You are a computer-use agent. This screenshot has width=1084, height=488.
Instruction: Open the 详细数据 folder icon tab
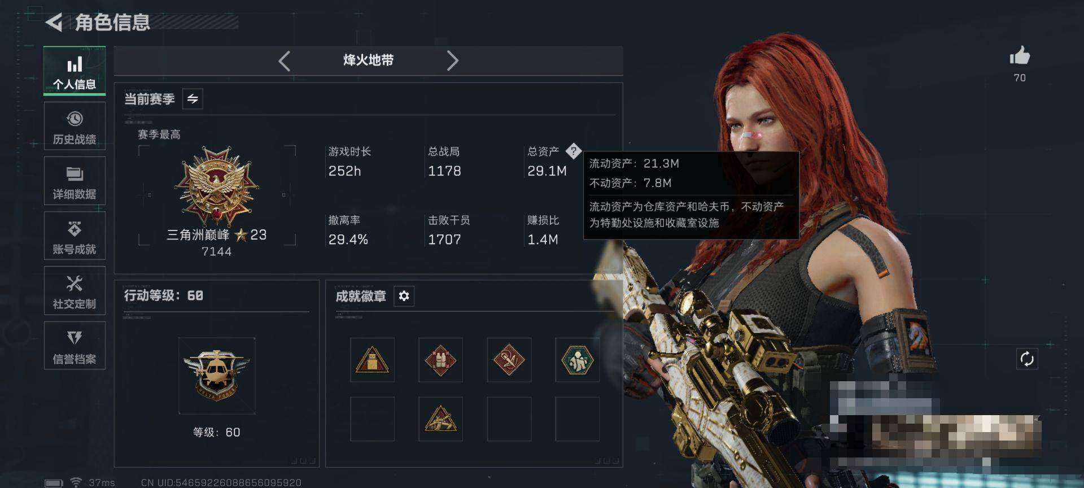pyautogui.click(x=75, y=181)
